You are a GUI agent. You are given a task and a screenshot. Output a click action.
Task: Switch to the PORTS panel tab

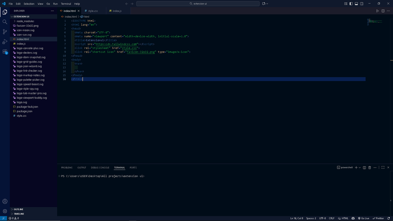pos(133,168)
